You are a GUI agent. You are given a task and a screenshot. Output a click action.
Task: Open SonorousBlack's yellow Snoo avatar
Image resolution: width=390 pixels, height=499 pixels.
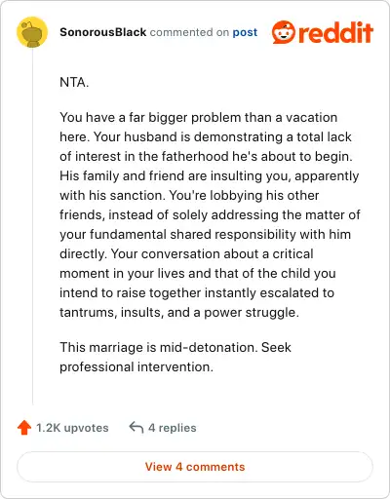32,32
